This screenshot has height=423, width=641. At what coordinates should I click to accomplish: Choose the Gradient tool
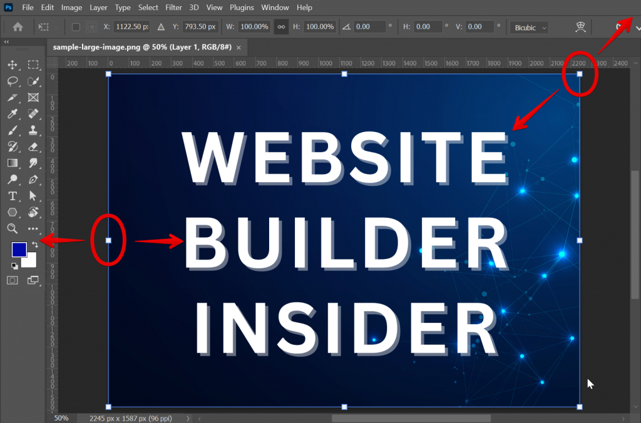[x=14, y=163]
